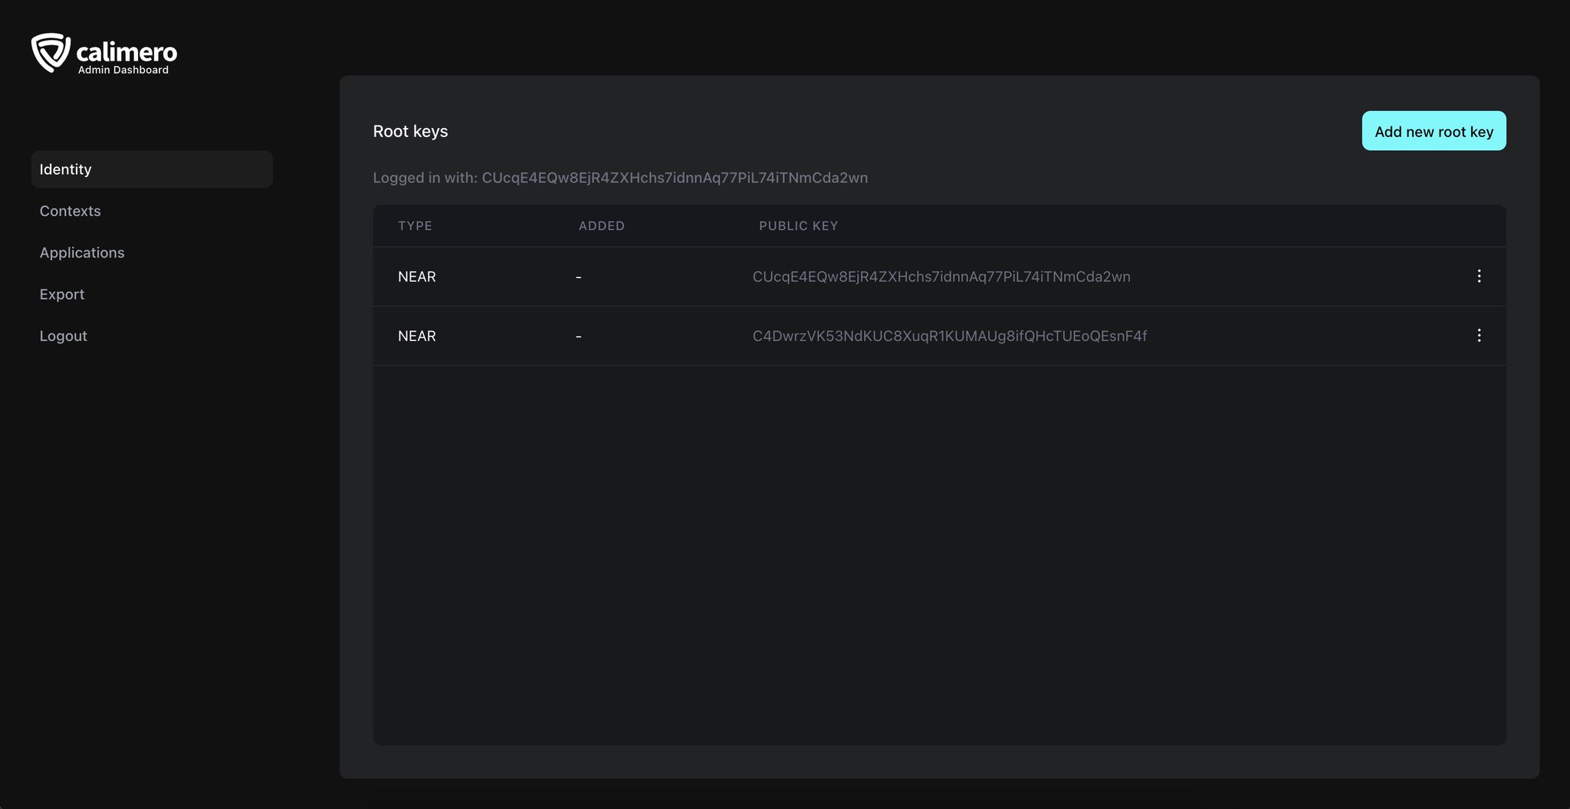This screenshot has height=809, width=1570.
Task: Click Add new root key button
Action: coord(1434,131)
